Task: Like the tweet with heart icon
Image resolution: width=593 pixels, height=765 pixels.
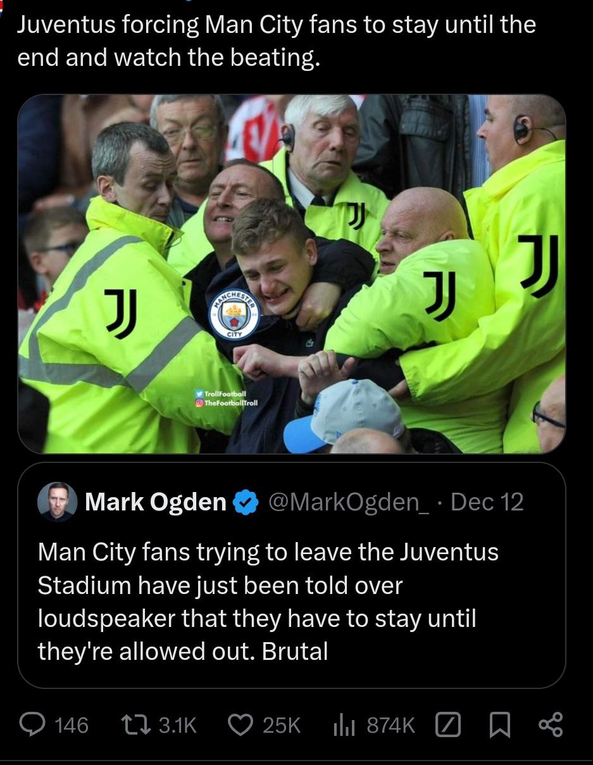Action: pyautogui.click(x=240, y=725)
